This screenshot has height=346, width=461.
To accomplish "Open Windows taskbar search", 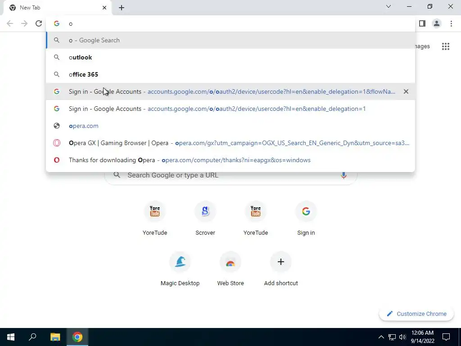I will pyautogui.click(x=32, y=337).
